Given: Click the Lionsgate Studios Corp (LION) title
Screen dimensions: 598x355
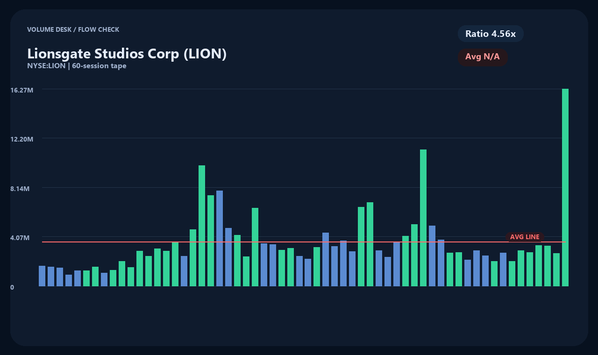Looking at the screenshot, I should (127, 54).
